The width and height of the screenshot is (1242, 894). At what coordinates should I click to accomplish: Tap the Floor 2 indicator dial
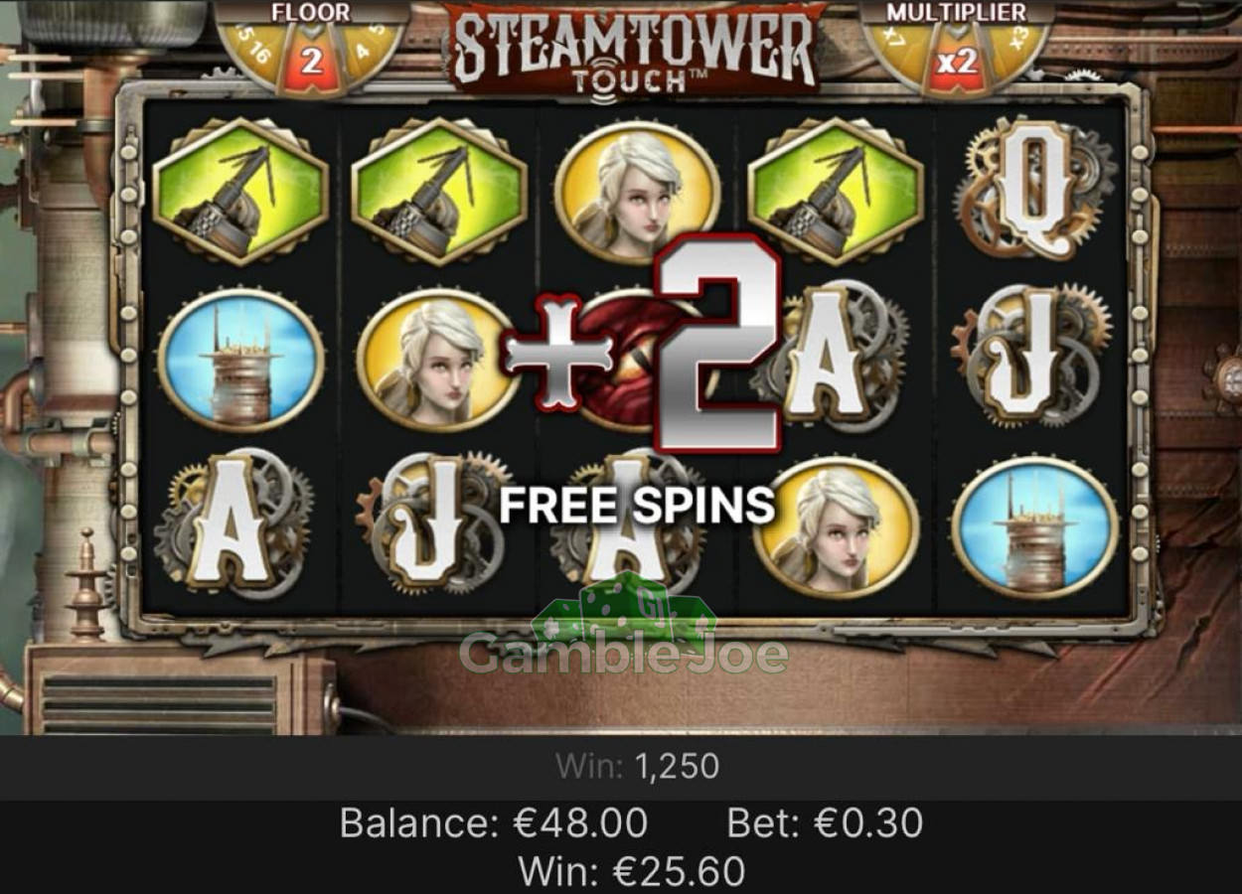click(312, 50)
